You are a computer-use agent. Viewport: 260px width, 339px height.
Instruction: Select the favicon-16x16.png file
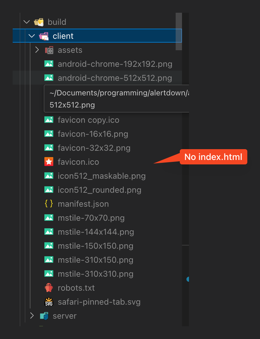point(93,134)
